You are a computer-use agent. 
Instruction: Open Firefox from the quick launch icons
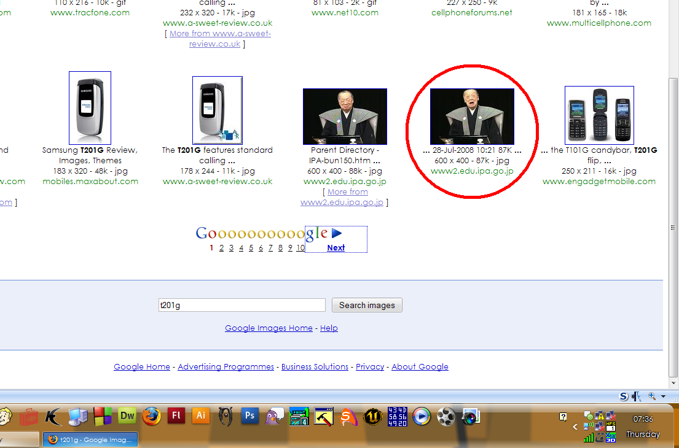152,417
